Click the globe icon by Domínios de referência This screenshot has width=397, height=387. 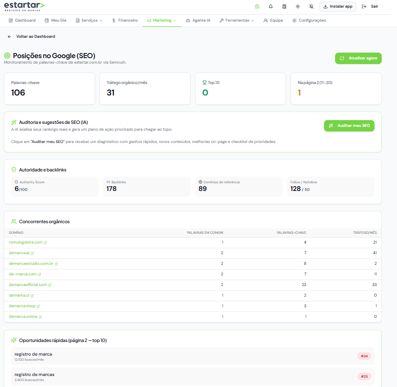200,182
